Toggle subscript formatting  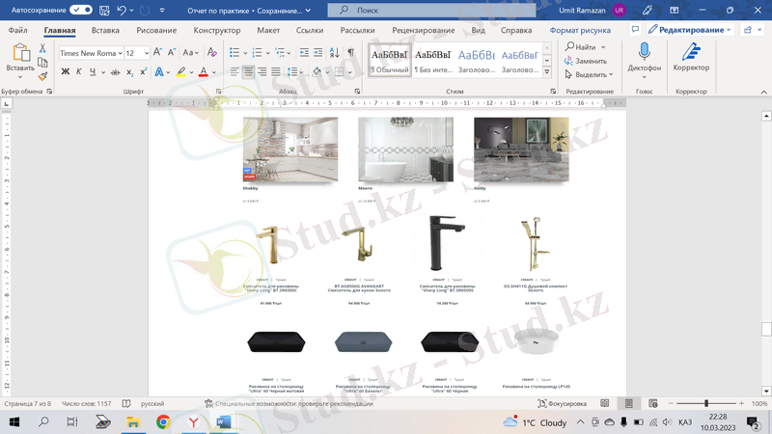point(129,72)
